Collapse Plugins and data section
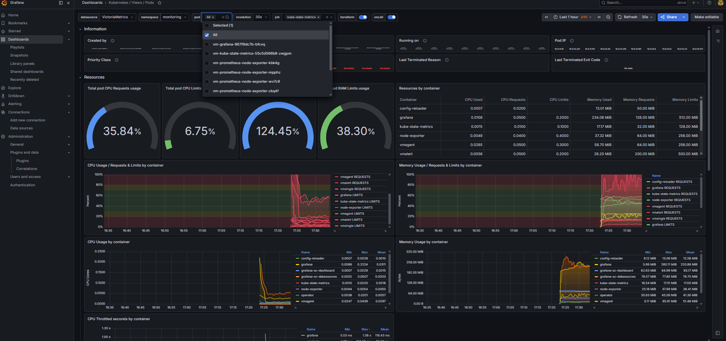This screenshot has height=341, width=726. (x=69, y=152)
